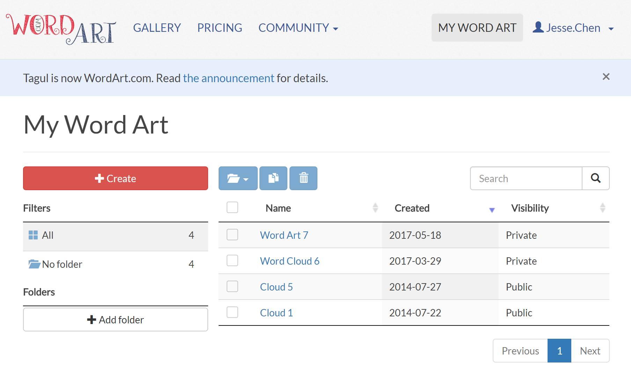Click the trash delete icon button
This screenshot has height=373, width=631.
pyautogui.click(x=303, y=178)
